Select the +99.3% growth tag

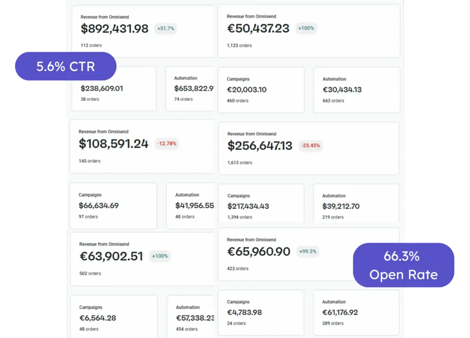pos(308,251)
